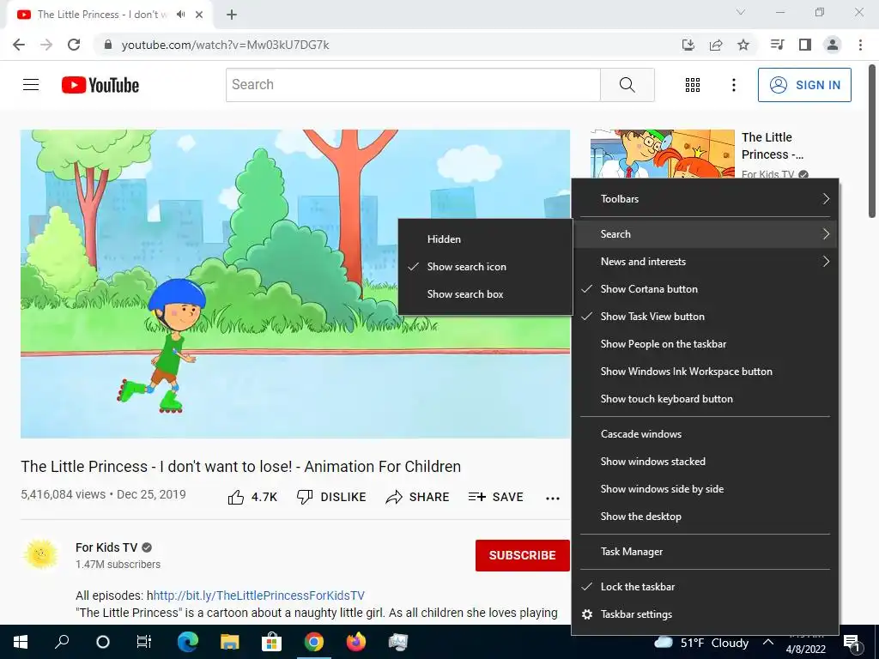The height and width of the screenshot is (659, 879).
Task: Open Task View from the taskbar
Action: 144,642
